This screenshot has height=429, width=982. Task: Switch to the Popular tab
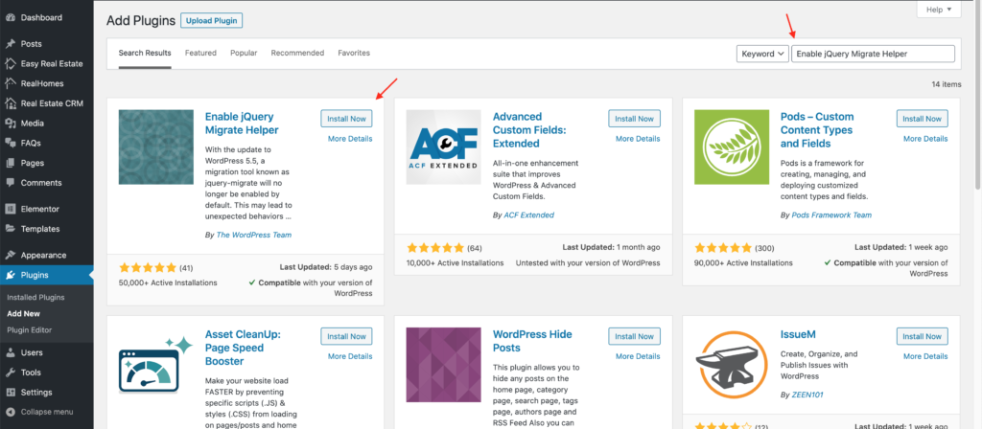pos(244,54)
